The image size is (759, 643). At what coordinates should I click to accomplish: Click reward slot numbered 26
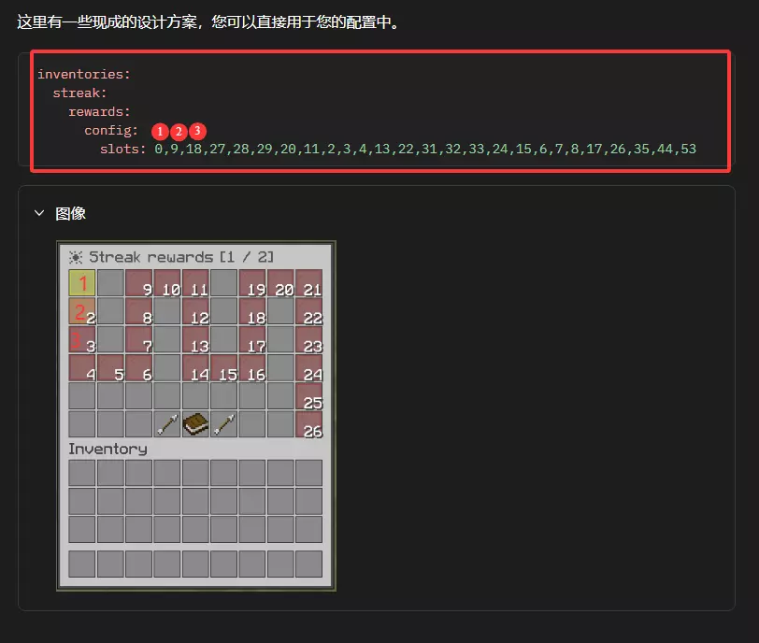(x=308, y=424)
